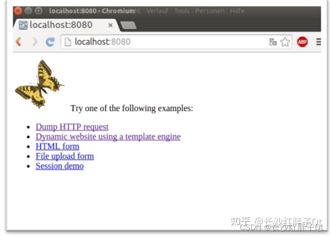Bookmark page with star icon
This screenshot has height=236, width=330.
tap(285, 42)
